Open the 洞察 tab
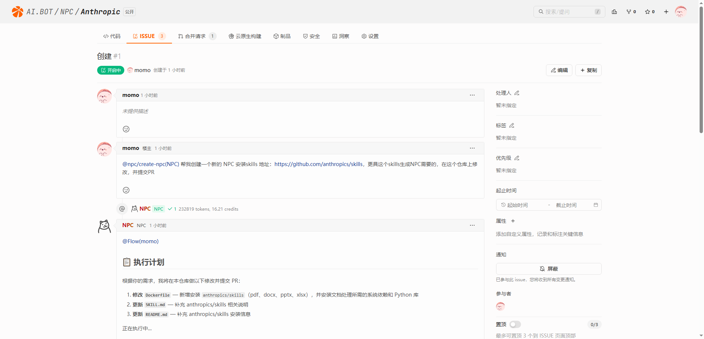Image resolution: width=704 pixels, height=339 pixels. [x=341, y=36]
